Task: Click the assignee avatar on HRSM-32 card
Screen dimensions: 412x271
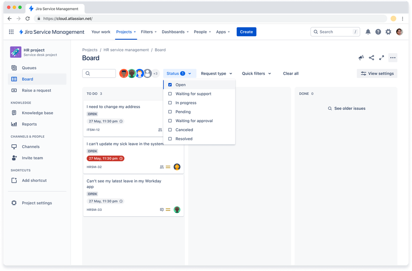Action: pyautogui.click(x=177, y=167)
